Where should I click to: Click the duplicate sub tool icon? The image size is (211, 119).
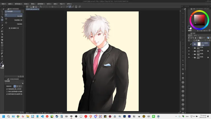coord(21,76)
